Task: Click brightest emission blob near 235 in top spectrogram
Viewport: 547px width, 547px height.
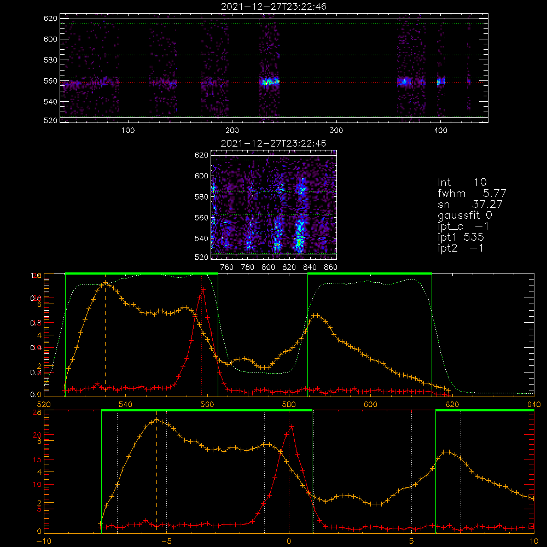Action: pyautogui.click(x=269, y=83)
